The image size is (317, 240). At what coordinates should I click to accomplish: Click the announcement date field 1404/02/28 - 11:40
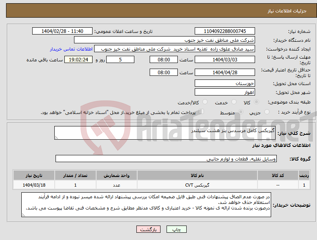click(62, 31)
